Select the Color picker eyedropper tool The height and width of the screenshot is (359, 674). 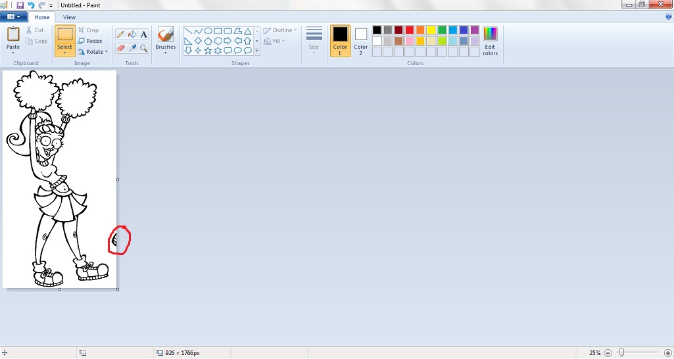[x=132, y=48]
